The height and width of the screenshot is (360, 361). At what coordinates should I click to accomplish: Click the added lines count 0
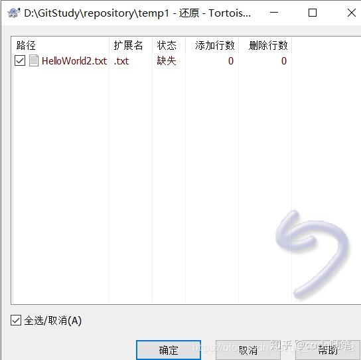tap(231, 61)
